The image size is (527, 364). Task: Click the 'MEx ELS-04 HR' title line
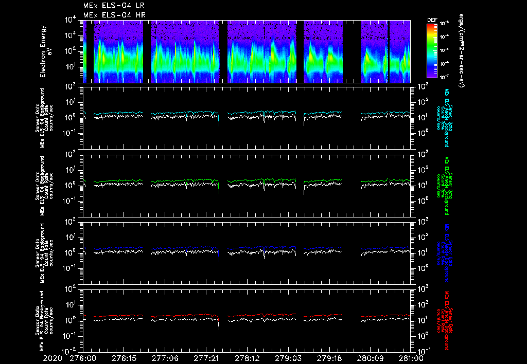114,15
